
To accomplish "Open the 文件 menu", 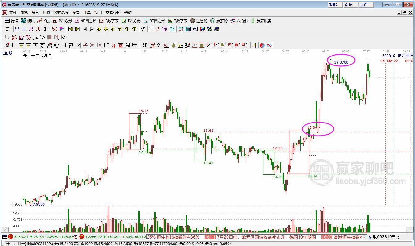I will coord(13,13).
